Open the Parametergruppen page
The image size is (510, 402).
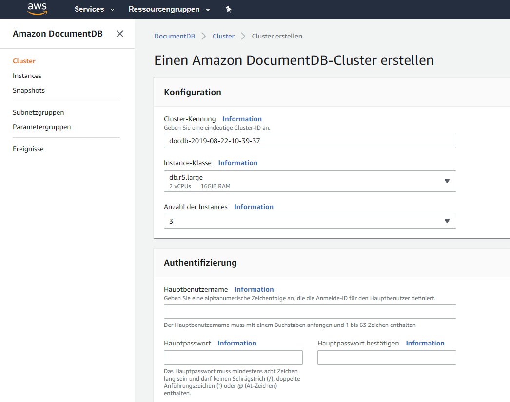[41, 127]
